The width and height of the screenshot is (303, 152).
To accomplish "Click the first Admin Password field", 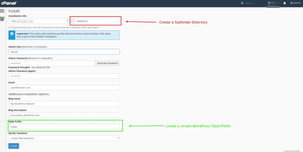I will [52, 63].
